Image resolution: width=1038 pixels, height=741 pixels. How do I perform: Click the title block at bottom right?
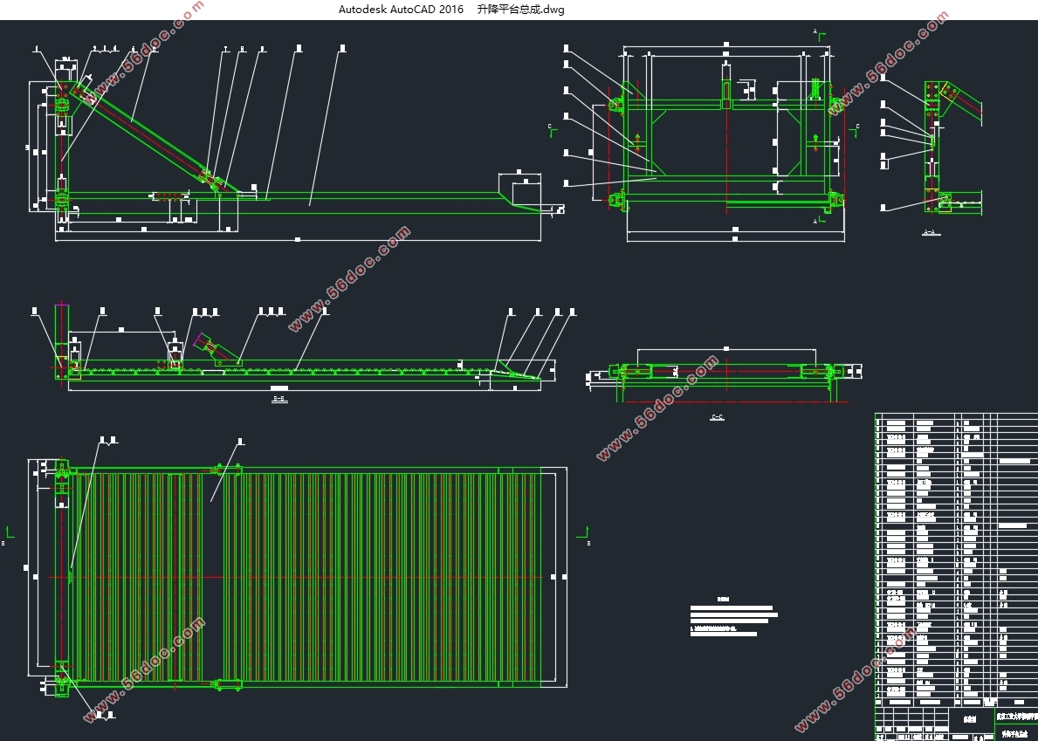[x=956, y=724]
